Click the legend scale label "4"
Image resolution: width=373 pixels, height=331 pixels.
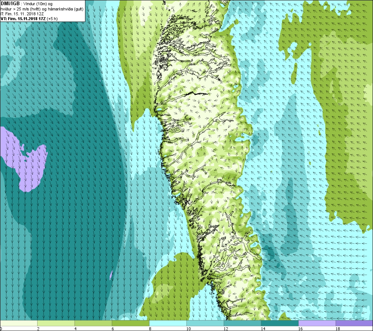[76, 329]
